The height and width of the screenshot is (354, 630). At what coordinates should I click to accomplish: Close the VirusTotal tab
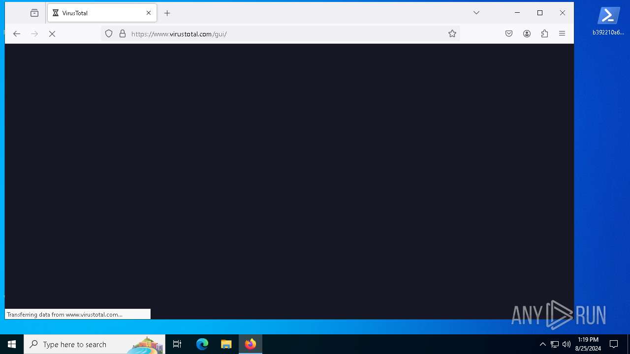click(x=149, y=13)
